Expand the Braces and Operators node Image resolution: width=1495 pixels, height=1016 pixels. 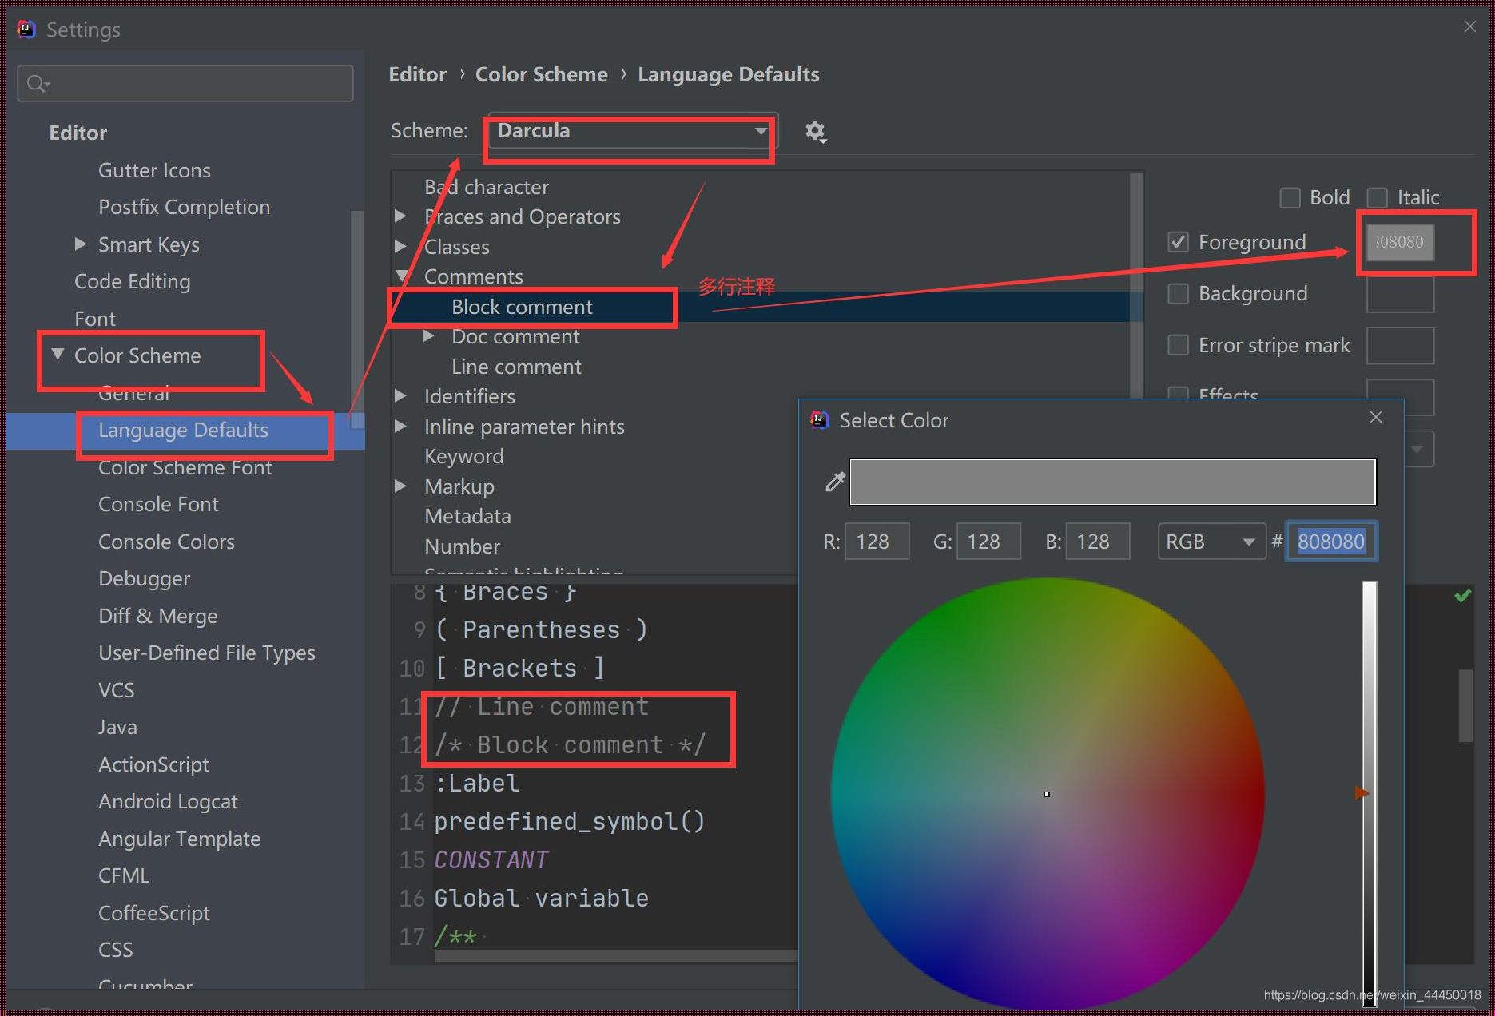401,216
